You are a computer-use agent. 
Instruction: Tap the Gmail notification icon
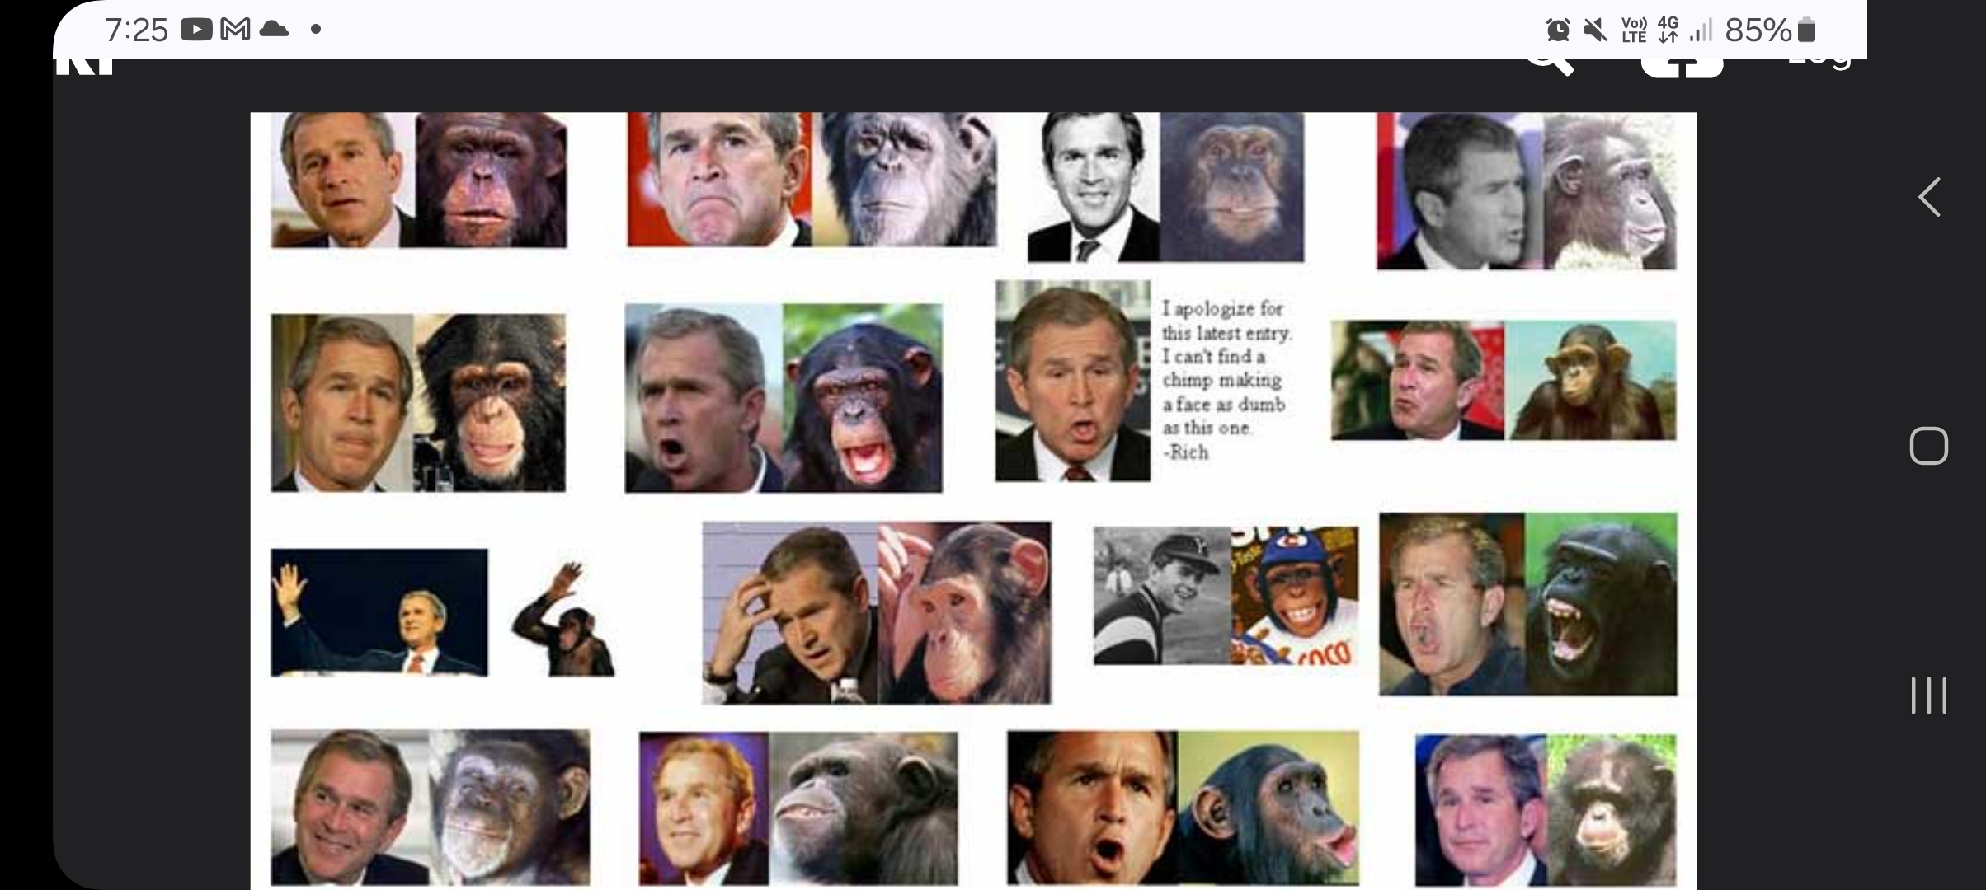click(x=236, y=30)
